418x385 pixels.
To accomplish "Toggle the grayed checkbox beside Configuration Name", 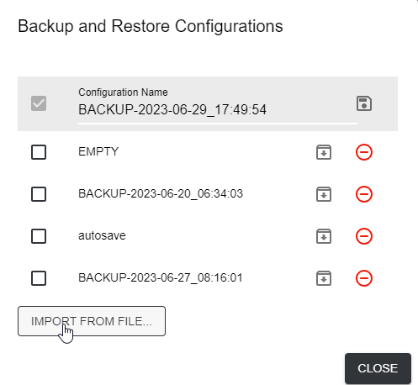I will pyautogui.click(x=39, y=103).
